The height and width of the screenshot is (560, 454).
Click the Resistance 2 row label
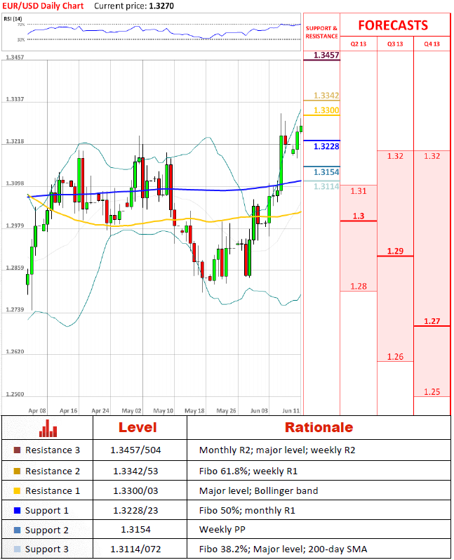pos(53,471)
